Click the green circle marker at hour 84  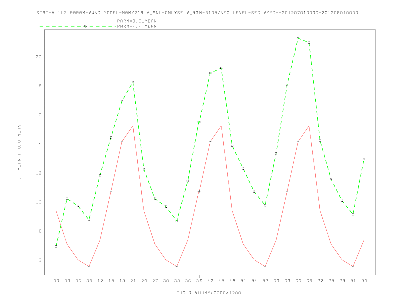364,159
